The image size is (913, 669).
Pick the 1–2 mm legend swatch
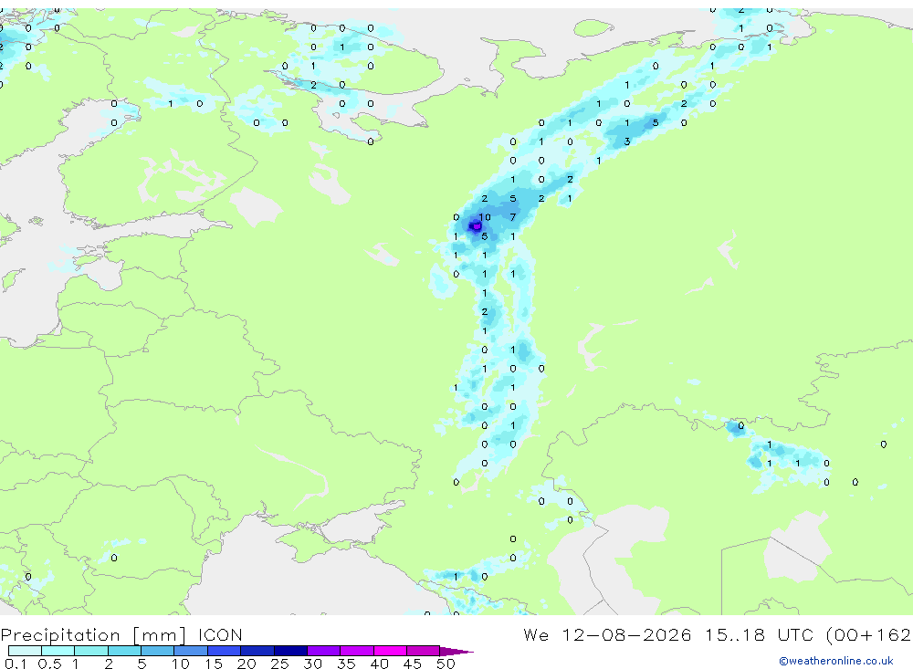pos(91,651)
